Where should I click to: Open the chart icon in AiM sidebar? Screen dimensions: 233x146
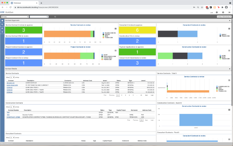coord(2,28)
